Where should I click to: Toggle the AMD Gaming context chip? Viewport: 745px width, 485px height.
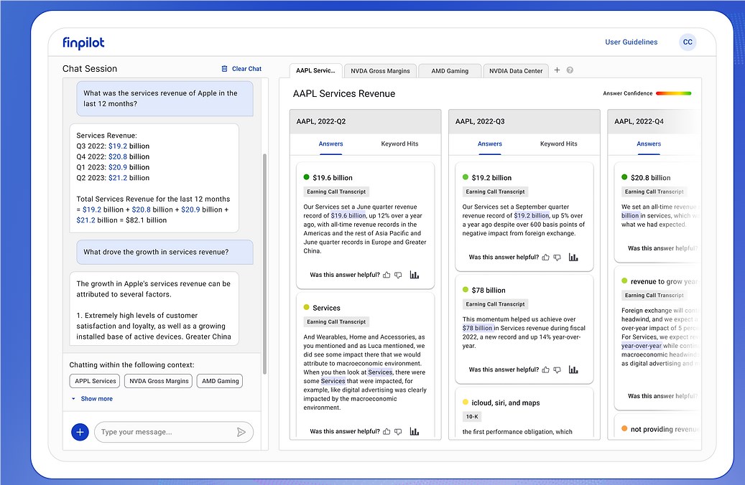pos(220,381)
